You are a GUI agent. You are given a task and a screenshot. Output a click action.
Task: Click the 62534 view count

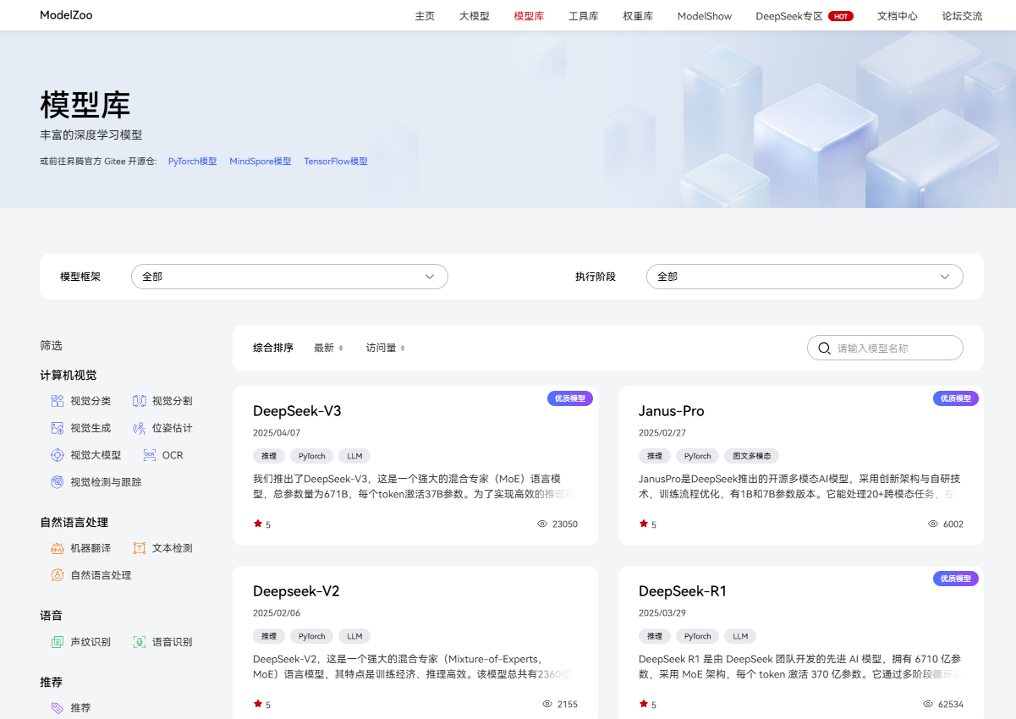coord(951,705)
